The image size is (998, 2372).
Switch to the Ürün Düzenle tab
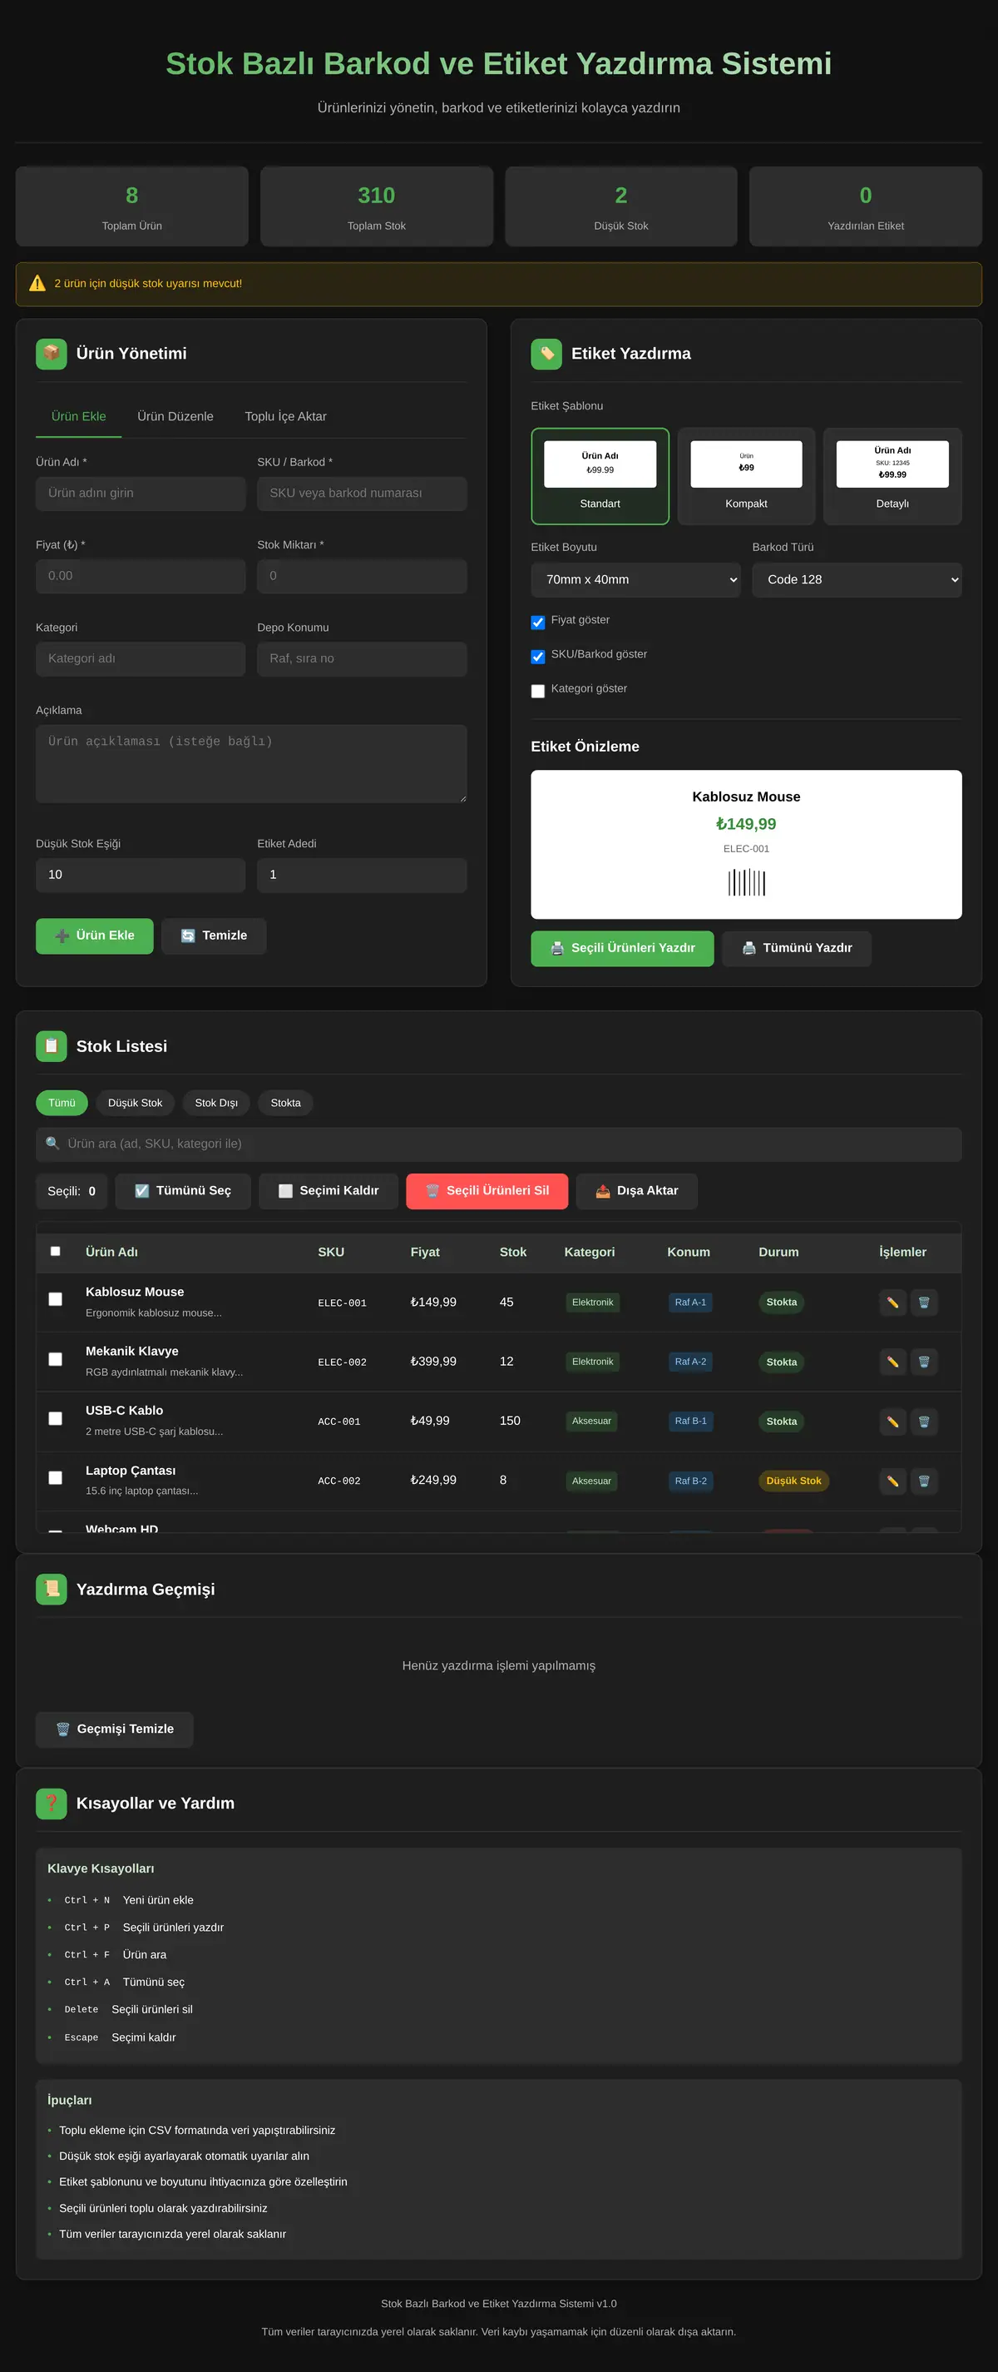pos(175,416)
